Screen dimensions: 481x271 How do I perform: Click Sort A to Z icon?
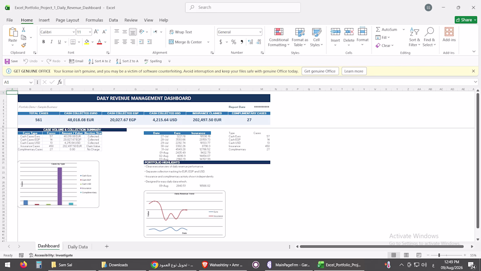pyautogui.click(x=91, y=61)
